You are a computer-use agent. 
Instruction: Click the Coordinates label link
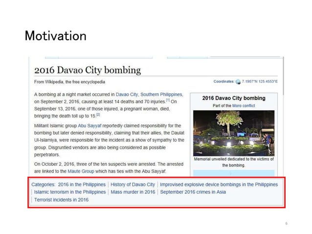point(223,81)
